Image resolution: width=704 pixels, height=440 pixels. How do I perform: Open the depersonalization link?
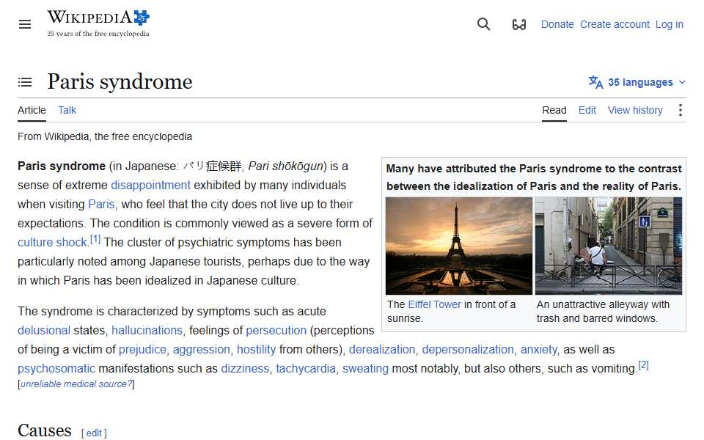tap(468, 349)
